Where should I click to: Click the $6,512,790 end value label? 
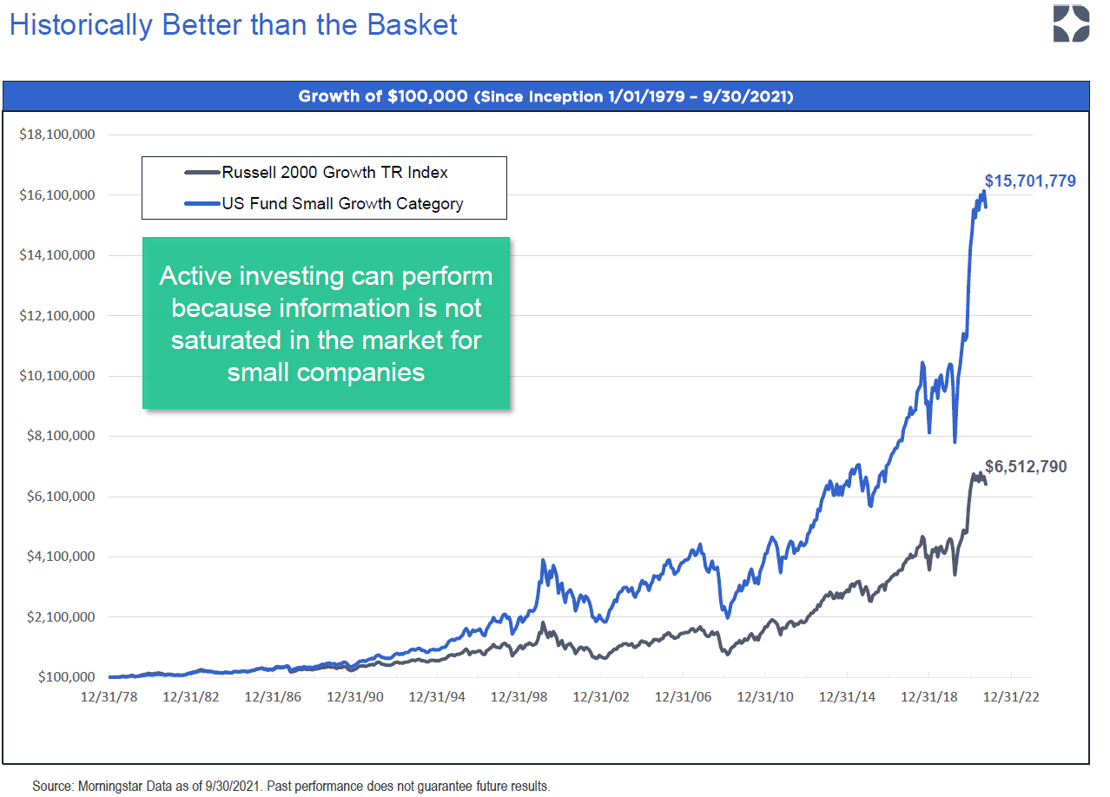[x=1026, y=467]
